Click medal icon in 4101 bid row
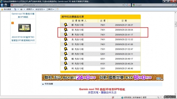The height and width of the screenshot is (99, 177). click(66, 64)
